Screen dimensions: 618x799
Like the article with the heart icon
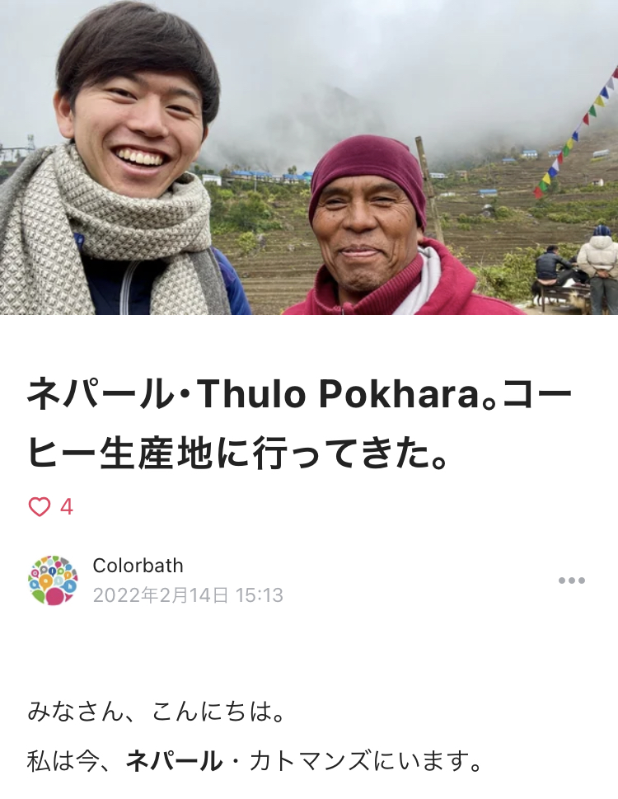(40, 507)
